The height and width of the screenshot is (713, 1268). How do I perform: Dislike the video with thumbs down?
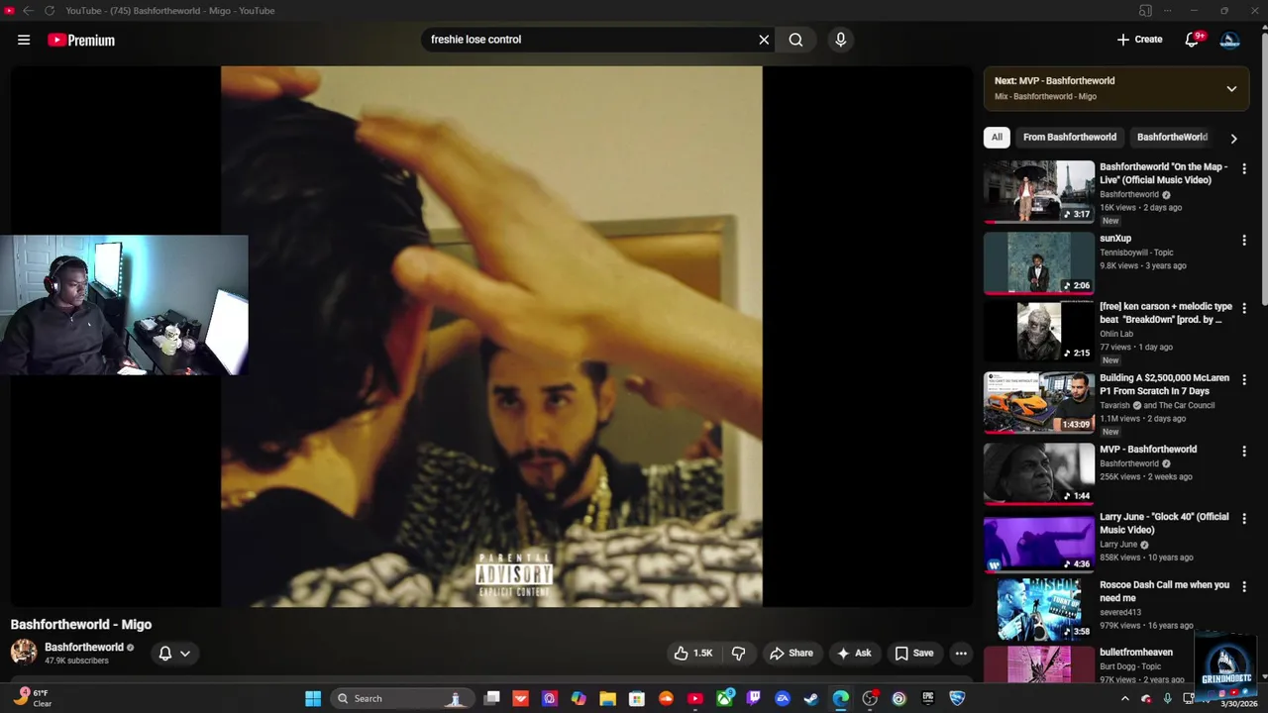738,653
